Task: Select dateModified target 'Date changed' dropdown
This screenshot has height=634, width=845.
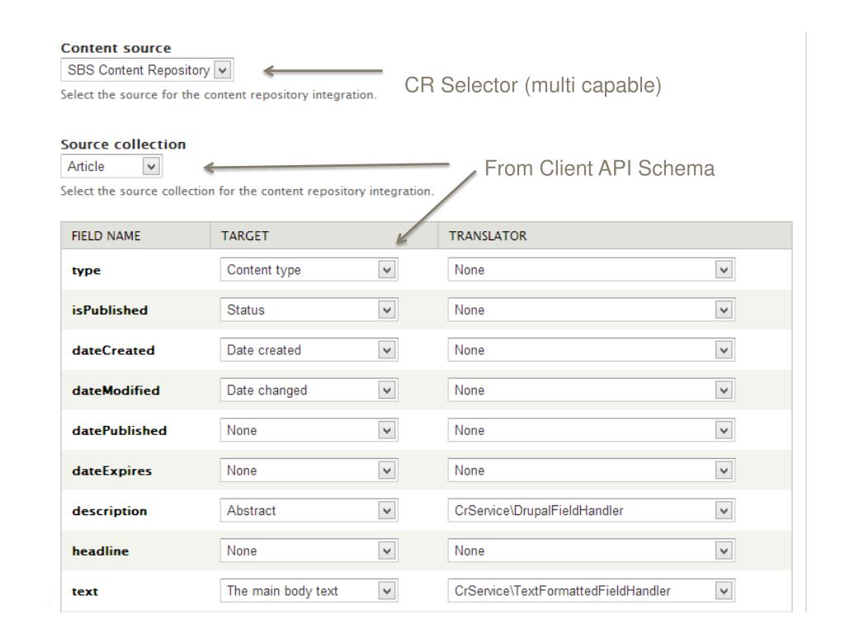Action: (309, 390)
